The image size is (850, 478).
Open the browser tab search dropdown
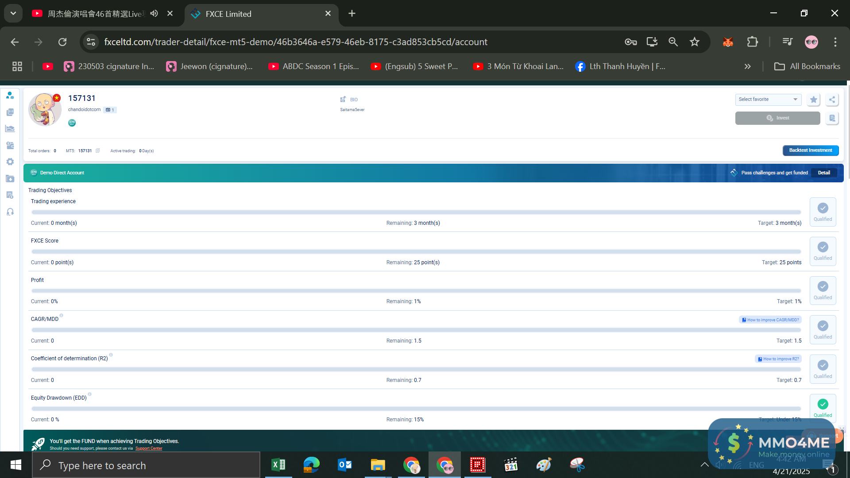coord(13,13)
